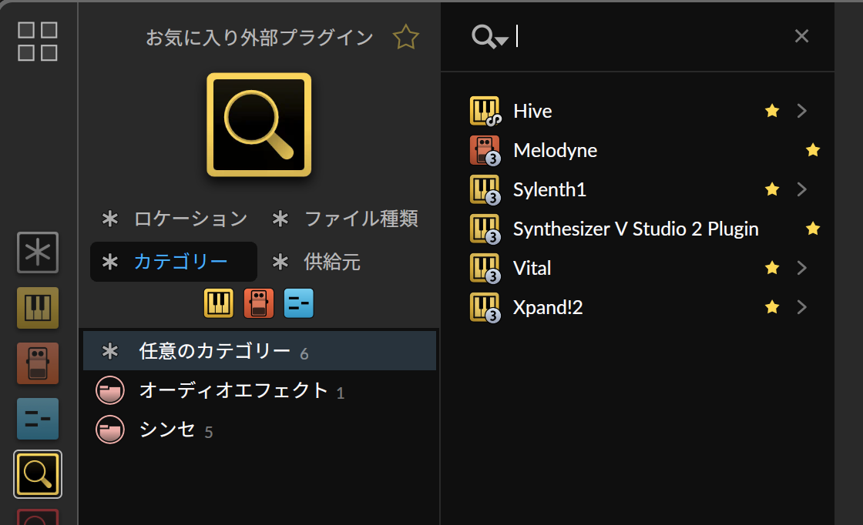Click the Hive instrument icon
This screenshot has width=863, height=525.
click(x=485, y=111)
